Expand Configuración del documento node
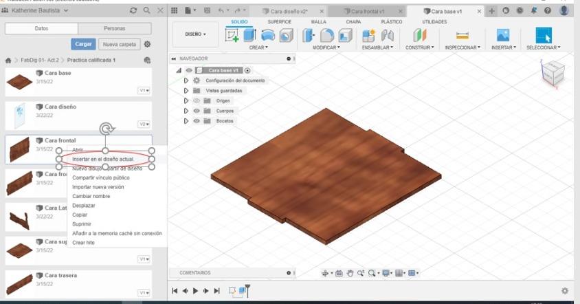The height and width of the screenshot is (304, 580). click(186, 80)
